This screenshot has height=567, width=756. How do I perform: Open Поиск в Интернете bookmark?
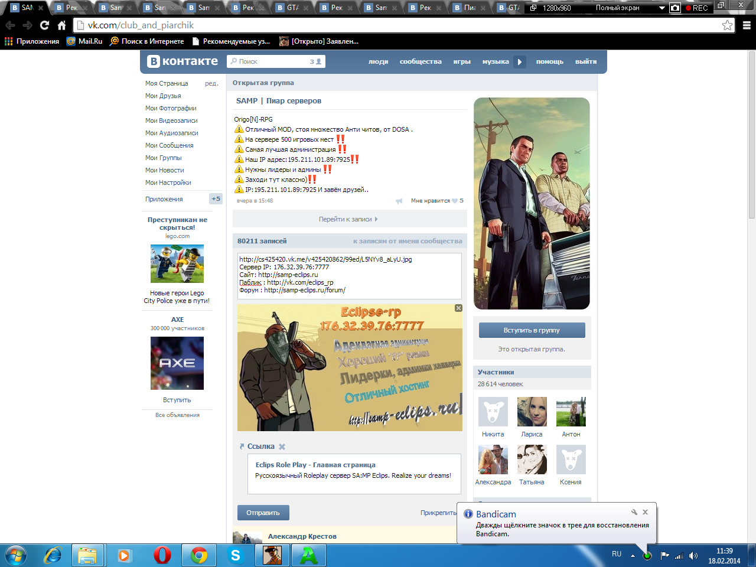click(146, 41)
